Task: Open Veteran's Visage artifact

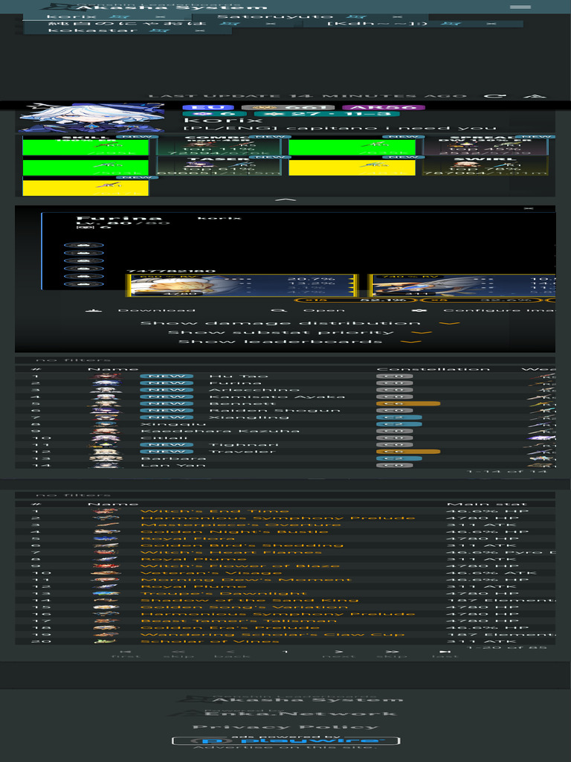Action: point(211,573)
